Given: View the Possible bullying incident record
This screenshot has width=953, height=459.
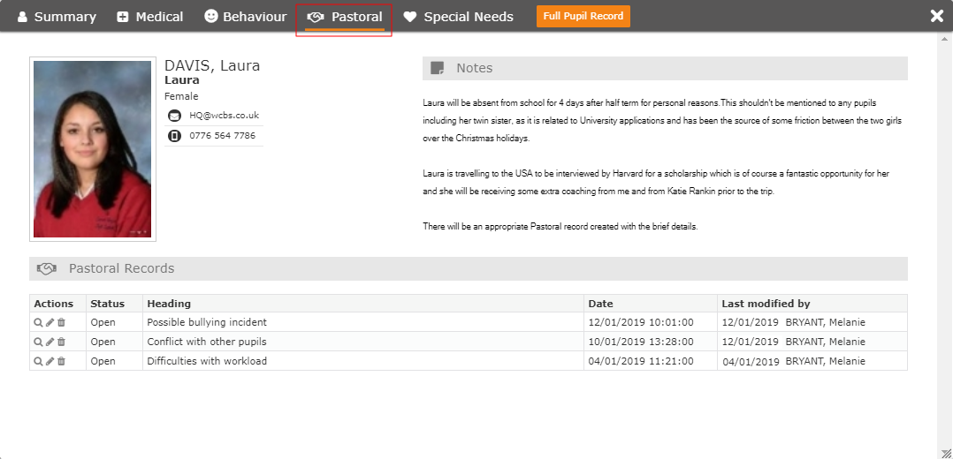Looking at the screenshot, I should point(38,322).
